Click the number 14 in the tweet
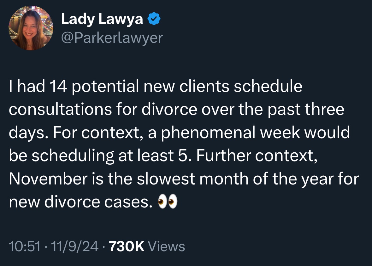This screenshot has width=372, height=266. [x=58, y=86]
